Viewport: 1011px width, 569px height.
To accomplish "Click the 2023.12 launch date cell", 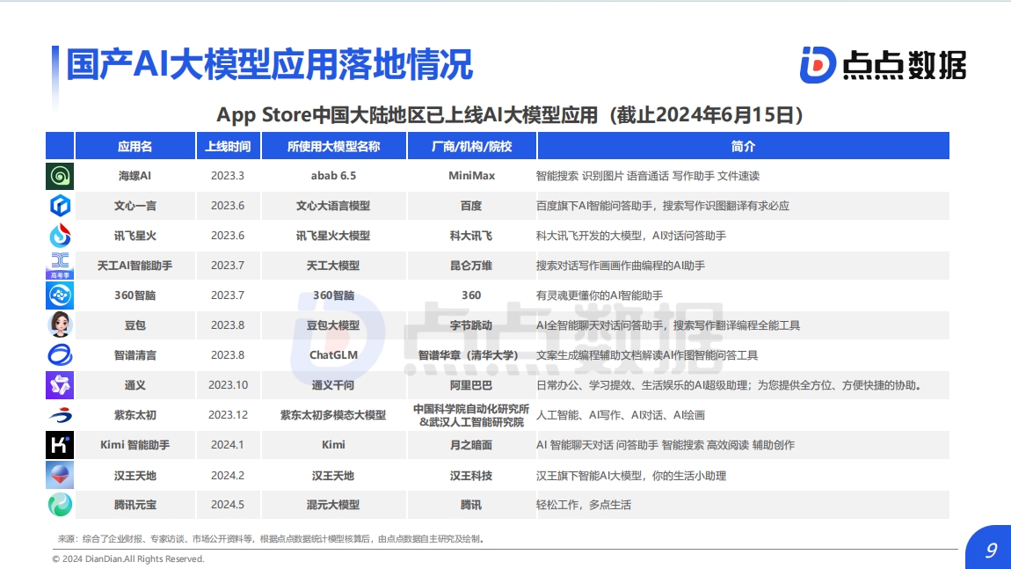I will (229, 415).
